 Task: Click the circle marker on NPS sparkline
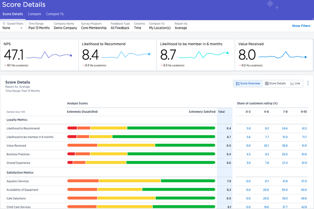[71, 55]
